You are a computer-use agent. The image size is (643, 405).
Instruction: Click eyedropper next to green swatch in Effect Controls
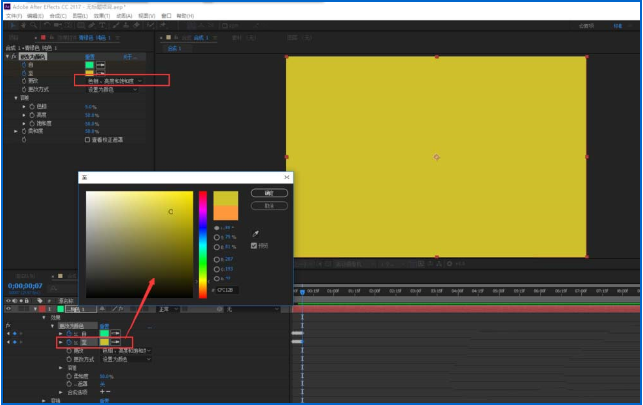coord(100,64)
